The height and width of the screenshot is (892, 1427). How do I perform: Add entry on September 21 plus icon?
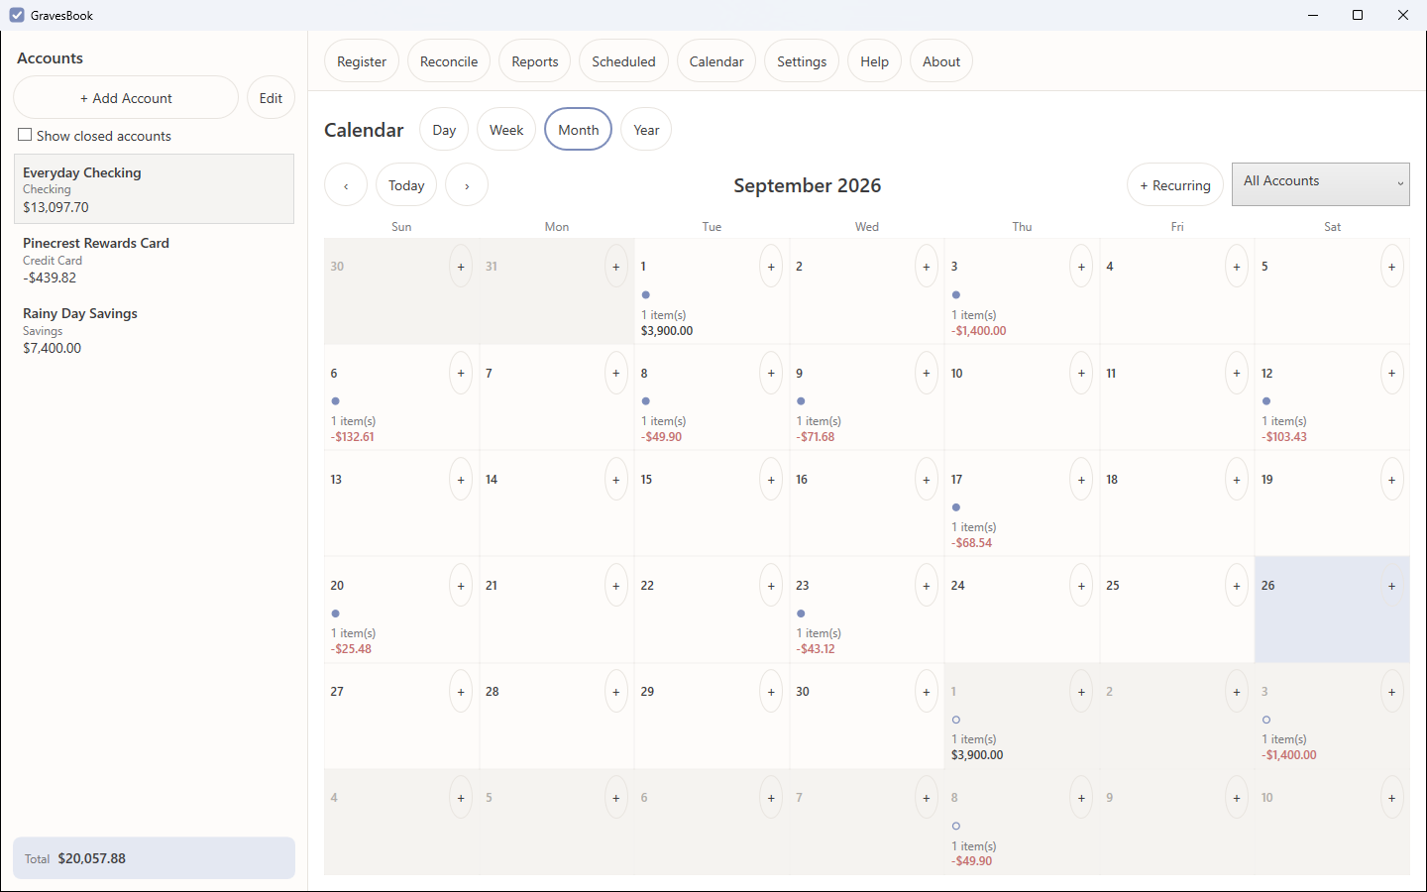[x=615, y=586]
